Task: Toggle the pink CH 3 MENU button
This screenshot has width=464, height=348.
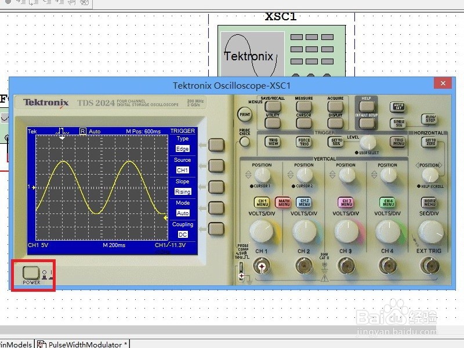Action: [x=346, y=202]
